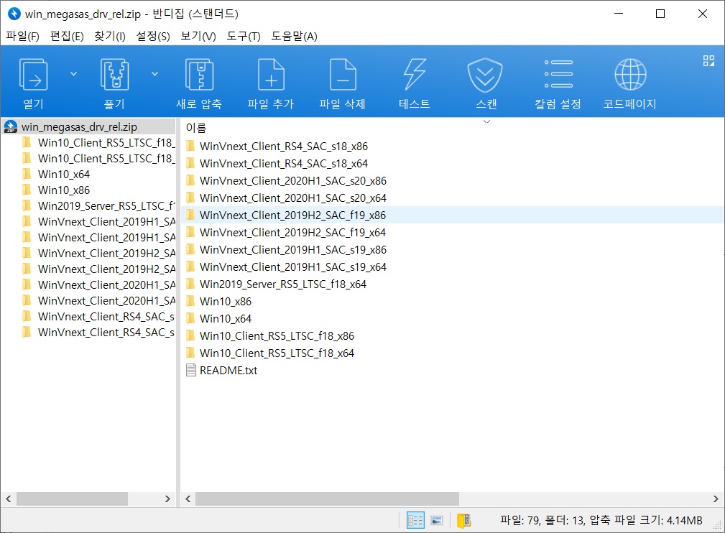
Task: Select WinVnext_Client_2019H2_SAC_f19_x86 in the file list
Action: 292,215
